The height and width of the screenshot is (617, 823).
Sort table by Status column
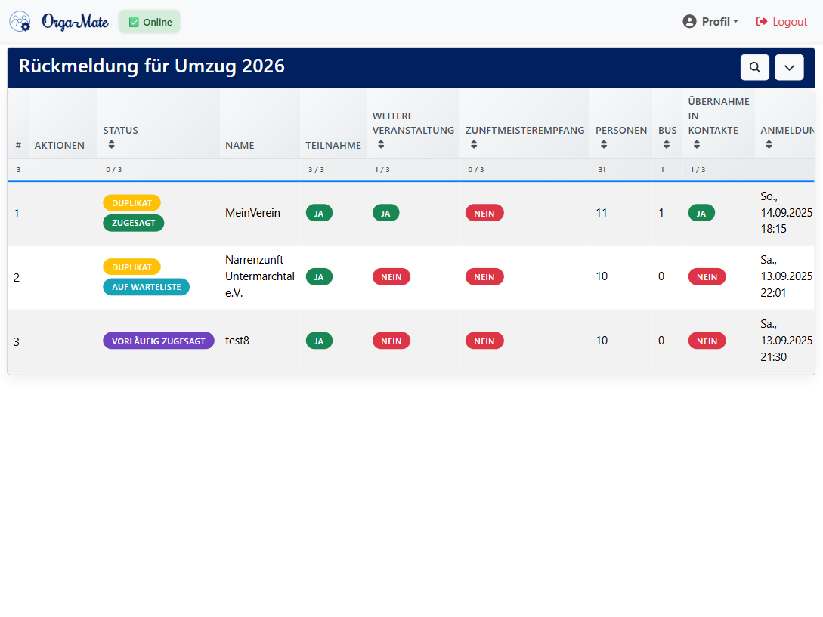coord(111,144)
